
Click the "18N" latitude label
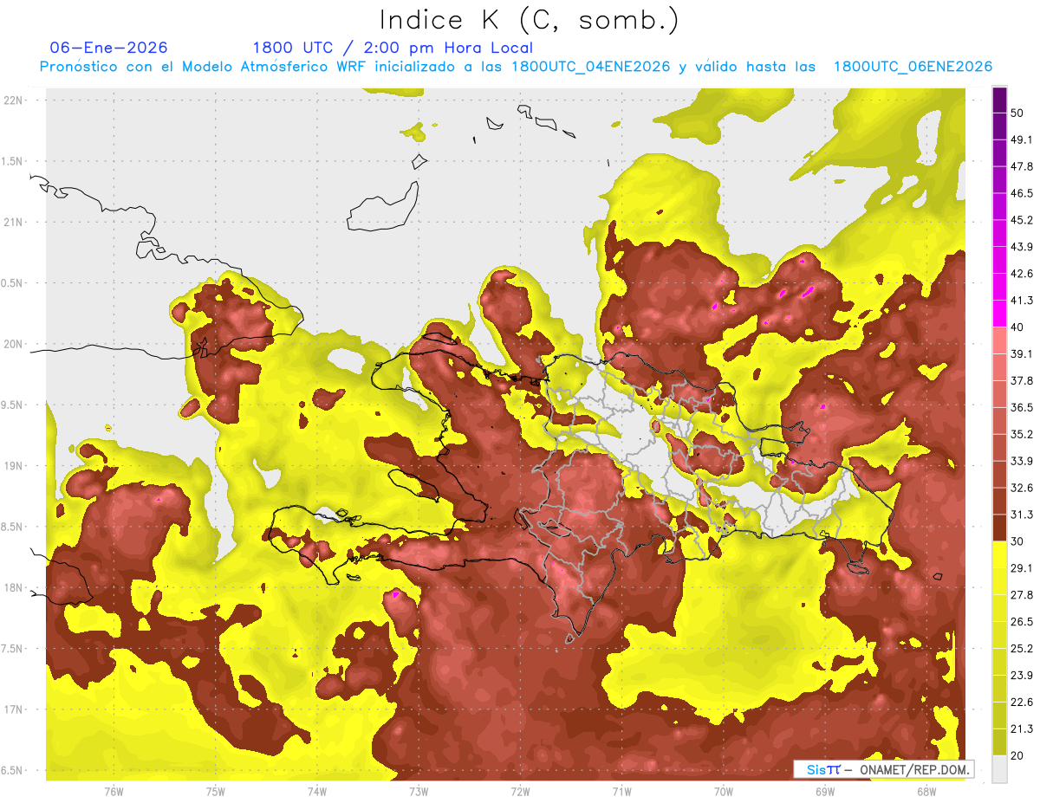point(15,587)
